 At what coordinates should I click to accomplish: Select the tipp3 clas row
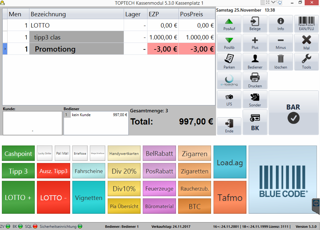click(109, 37)
